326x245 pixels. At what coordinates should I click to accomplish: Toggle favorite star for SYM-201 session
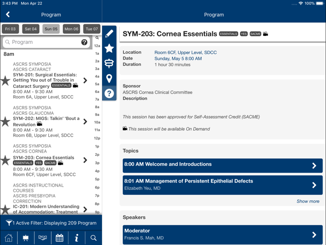tap(6, 81)
